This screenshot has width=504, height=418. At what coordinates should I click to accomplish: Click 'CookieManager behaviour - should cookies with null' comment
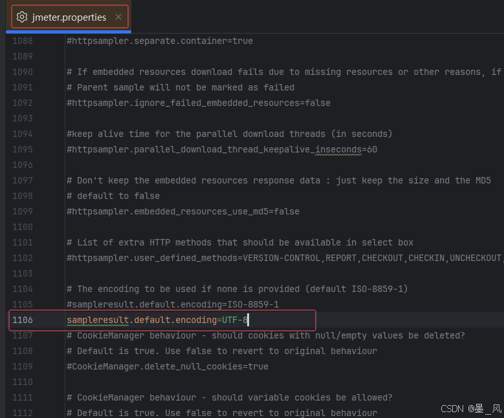pyautogui.click(x=266, y=335)
